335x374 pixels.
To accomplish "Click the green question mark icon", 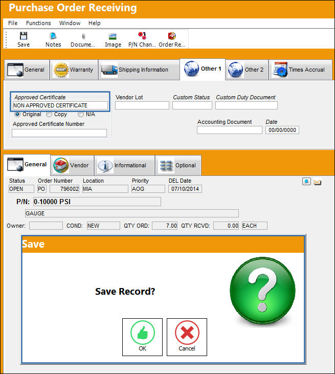I will [x=262, y=290].
